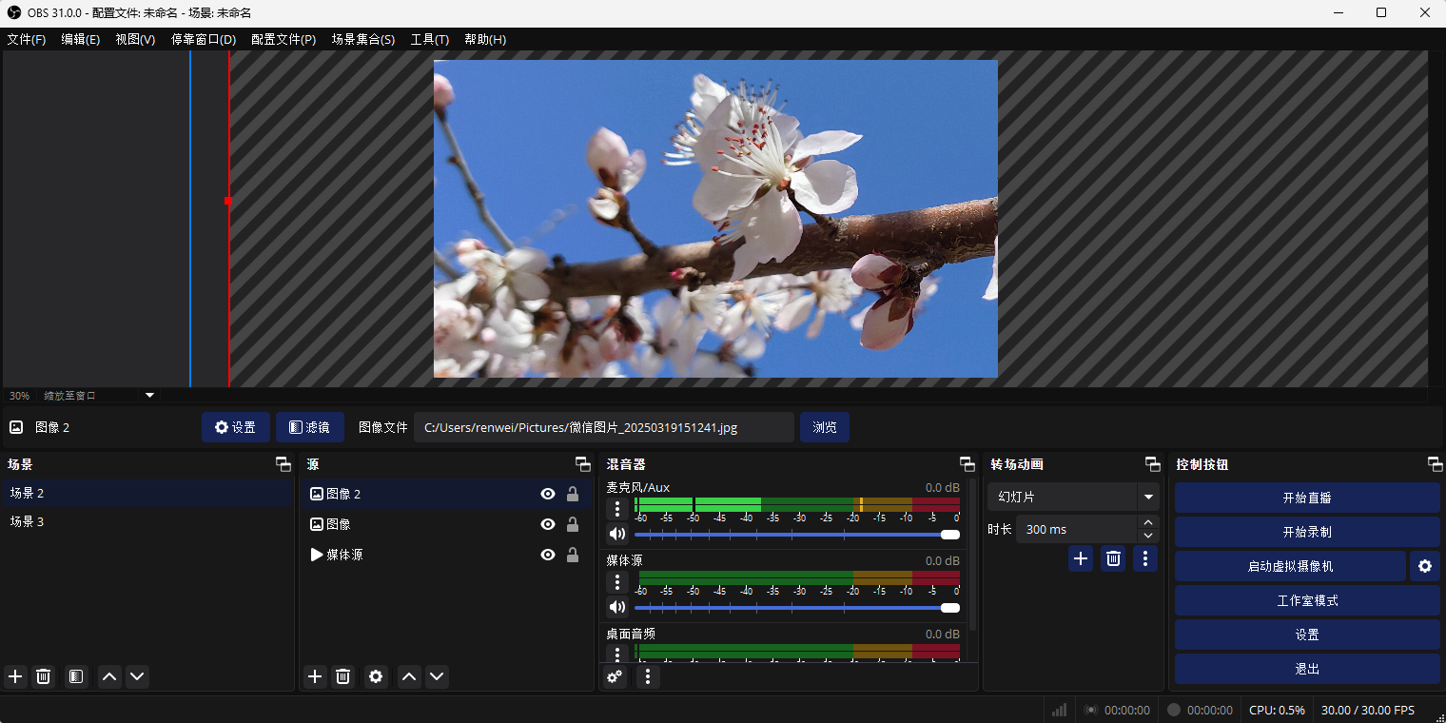Add a new scene with plus icon

pyautogui.click(x=15, y=676)
